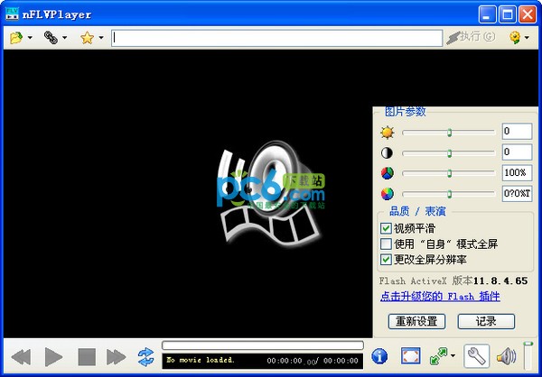This screenshot has width=542, height=377.
Task: Expand the flower icon dropdown arrow
Action: pyautogui.click(x=527, y=38)
